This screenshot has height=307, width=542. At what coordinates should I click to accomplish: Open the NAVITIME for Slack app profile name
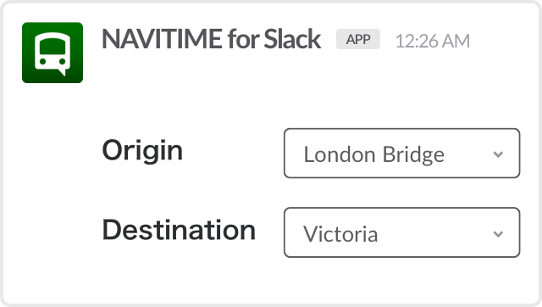(x=211, y=39)
